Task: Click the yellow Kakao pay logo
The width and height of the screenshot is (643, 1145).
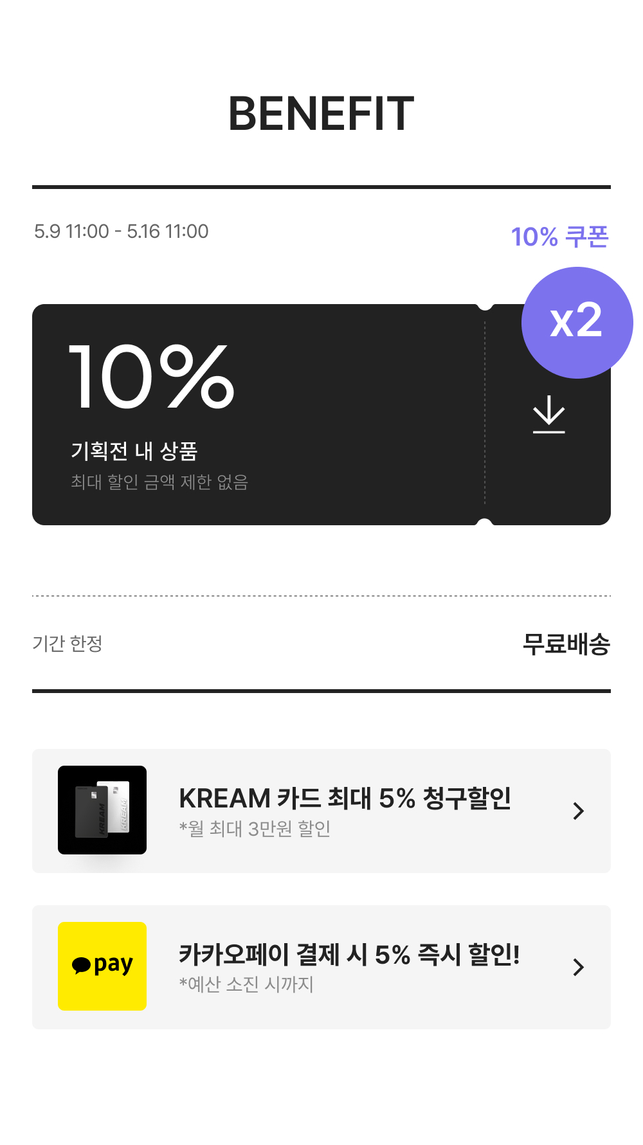Action: [102, 966]
